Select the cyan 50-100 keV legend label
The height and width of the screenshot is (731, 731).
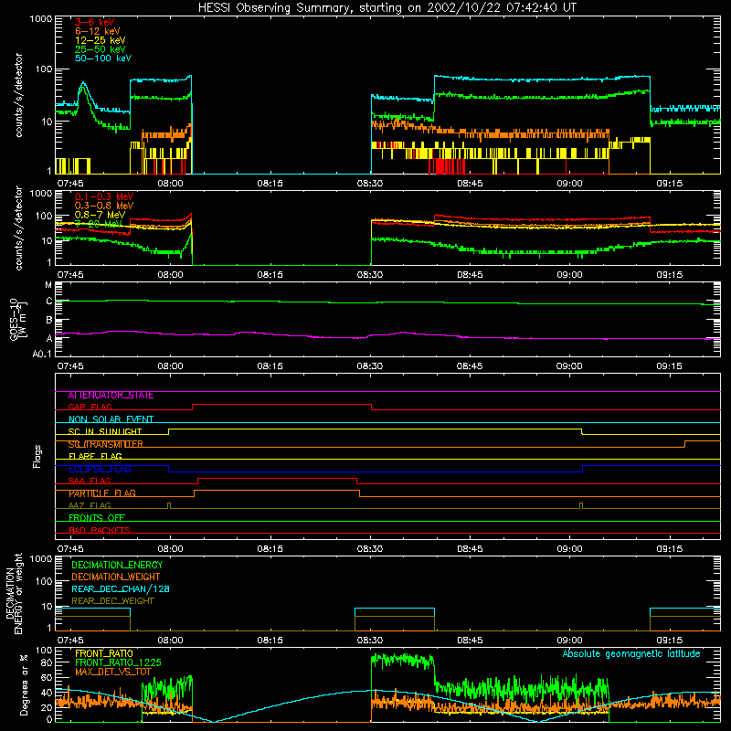tap(103, 58)
